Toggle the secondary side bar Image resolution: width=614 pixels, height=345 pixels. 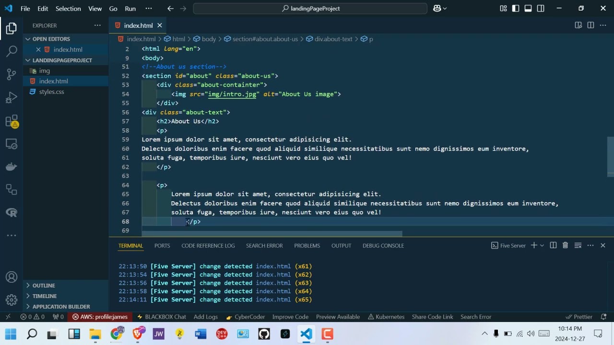(541, 8)
